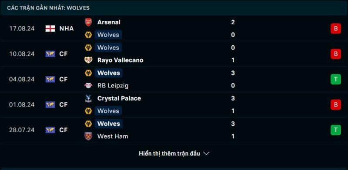This screenshot has height=170, width=348.
Task: Click the West Ham club crest
Action: click(x=88, y=136)
